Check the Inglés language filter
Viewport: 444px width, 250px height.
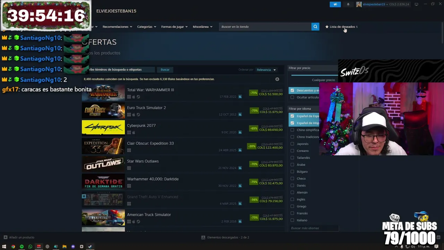tap(292, 199)
